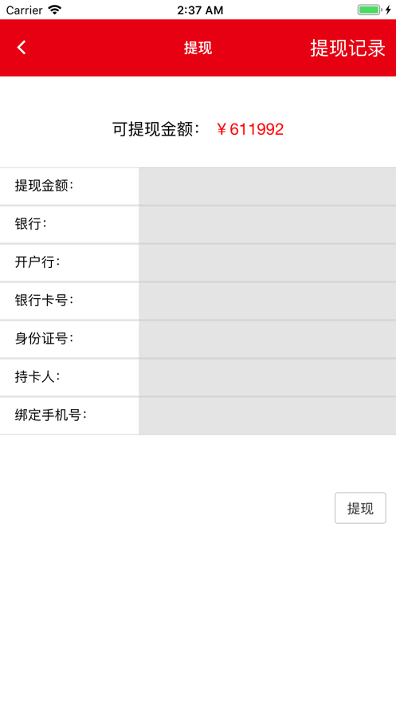Click the 银行卡号 row label
This screenshot has width=396, height=704.
click(x=44, y=301)
